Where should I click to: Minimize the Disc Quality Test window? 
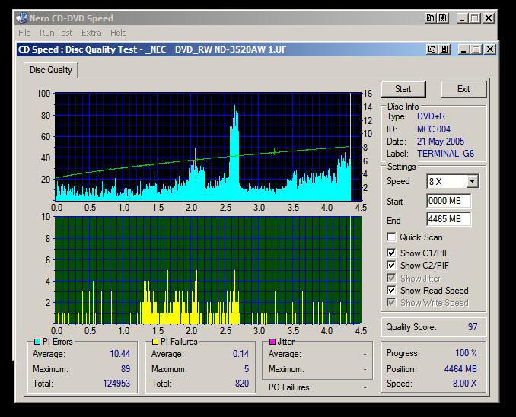tap(463, 49)
